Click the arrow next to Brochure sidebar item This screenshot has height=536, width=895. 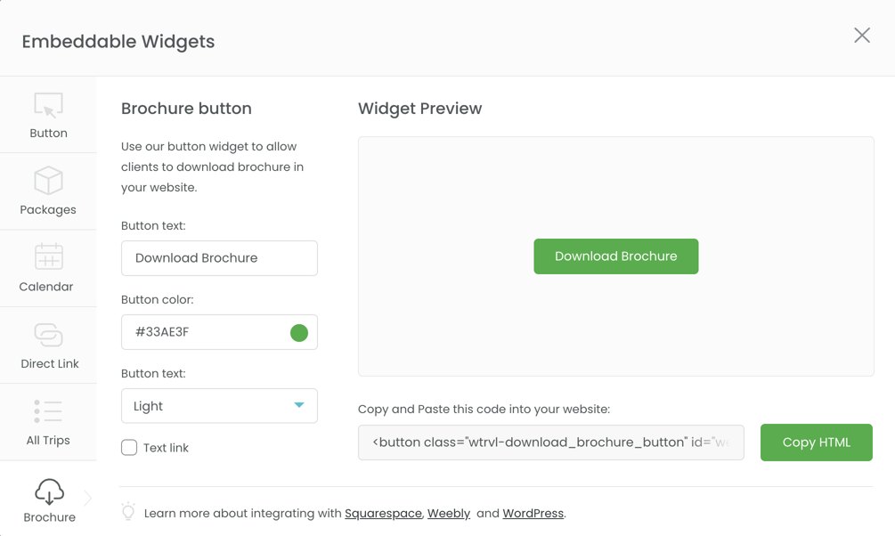click(x=87, y=499)
